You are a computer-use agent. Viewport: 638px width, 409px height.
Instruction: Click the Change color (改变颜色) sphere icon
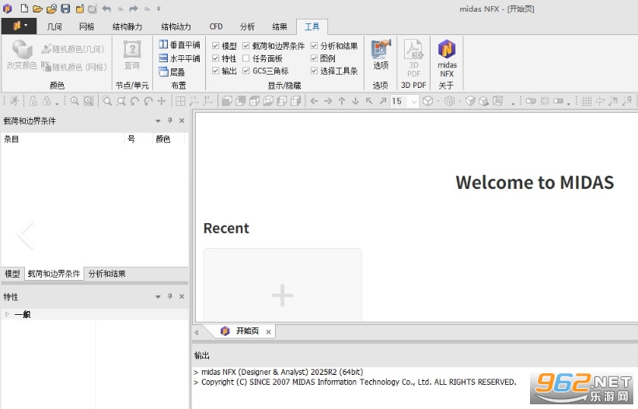pos(22,55)
